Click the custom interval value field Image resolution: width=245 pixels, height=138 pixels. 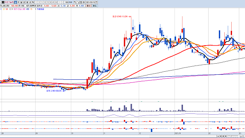(x=60, y=2)
